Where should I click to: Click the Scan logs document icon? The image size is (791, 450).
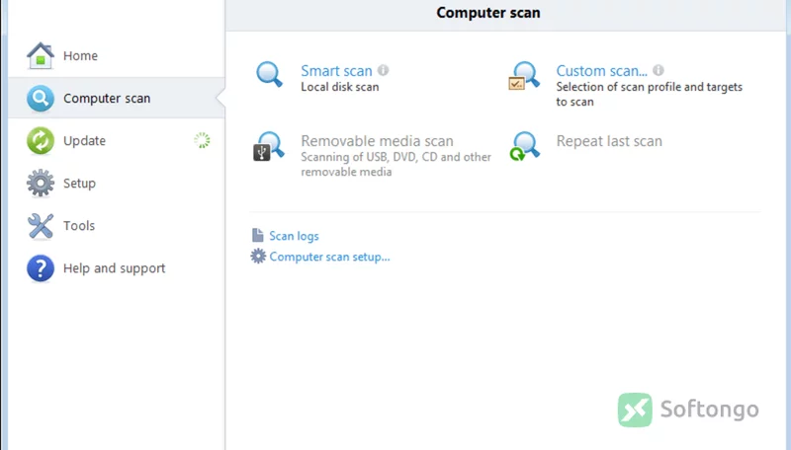(258, 235)
